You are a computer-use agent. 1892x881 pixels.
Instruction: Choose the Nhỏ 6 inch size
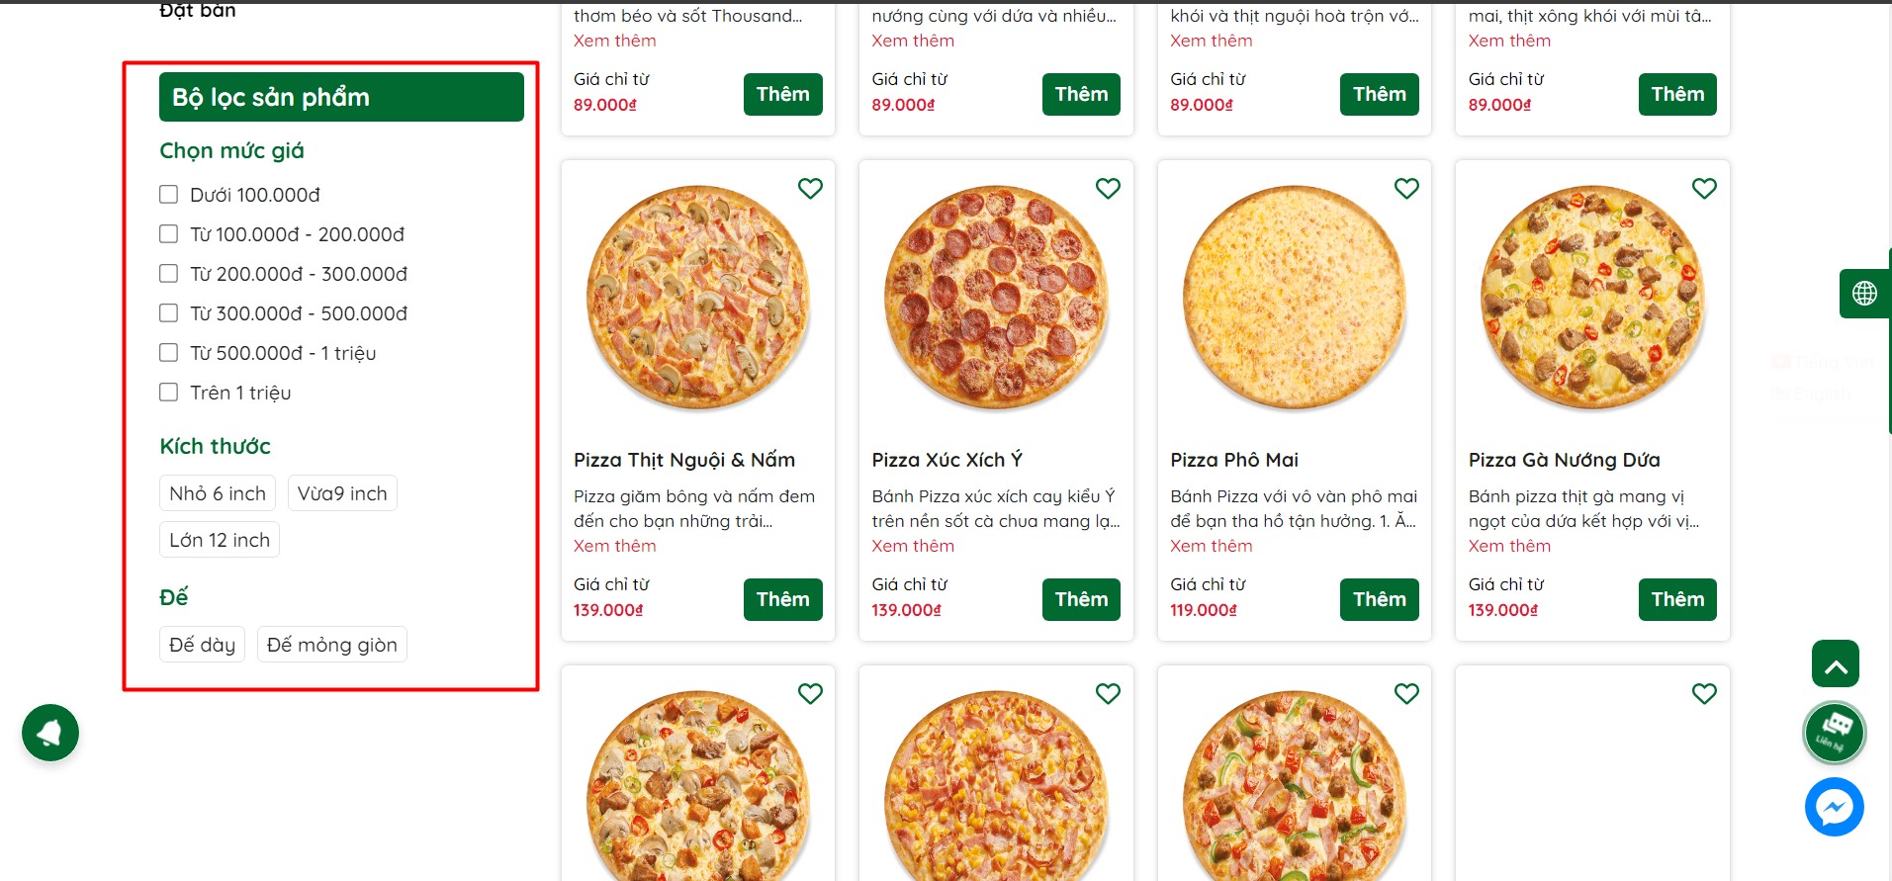click(218, 493)
